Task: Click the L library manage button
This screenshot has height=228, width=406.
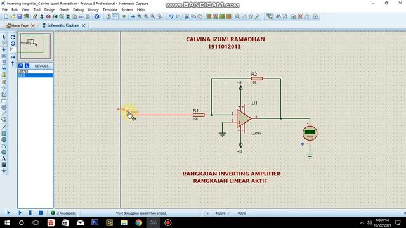Action: [x=27, y=66]
